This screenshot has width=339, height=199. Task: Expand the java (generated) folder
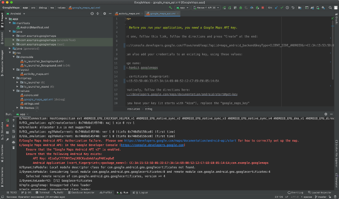pos(10,48)
